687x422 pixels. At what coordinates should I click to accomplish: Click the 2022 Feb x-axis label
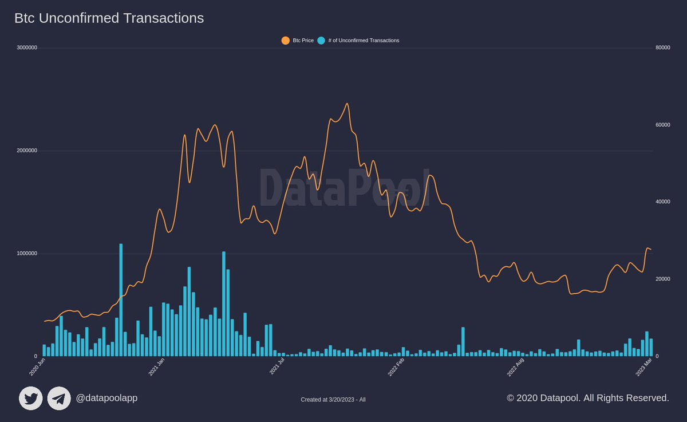(x=396, y=367)
